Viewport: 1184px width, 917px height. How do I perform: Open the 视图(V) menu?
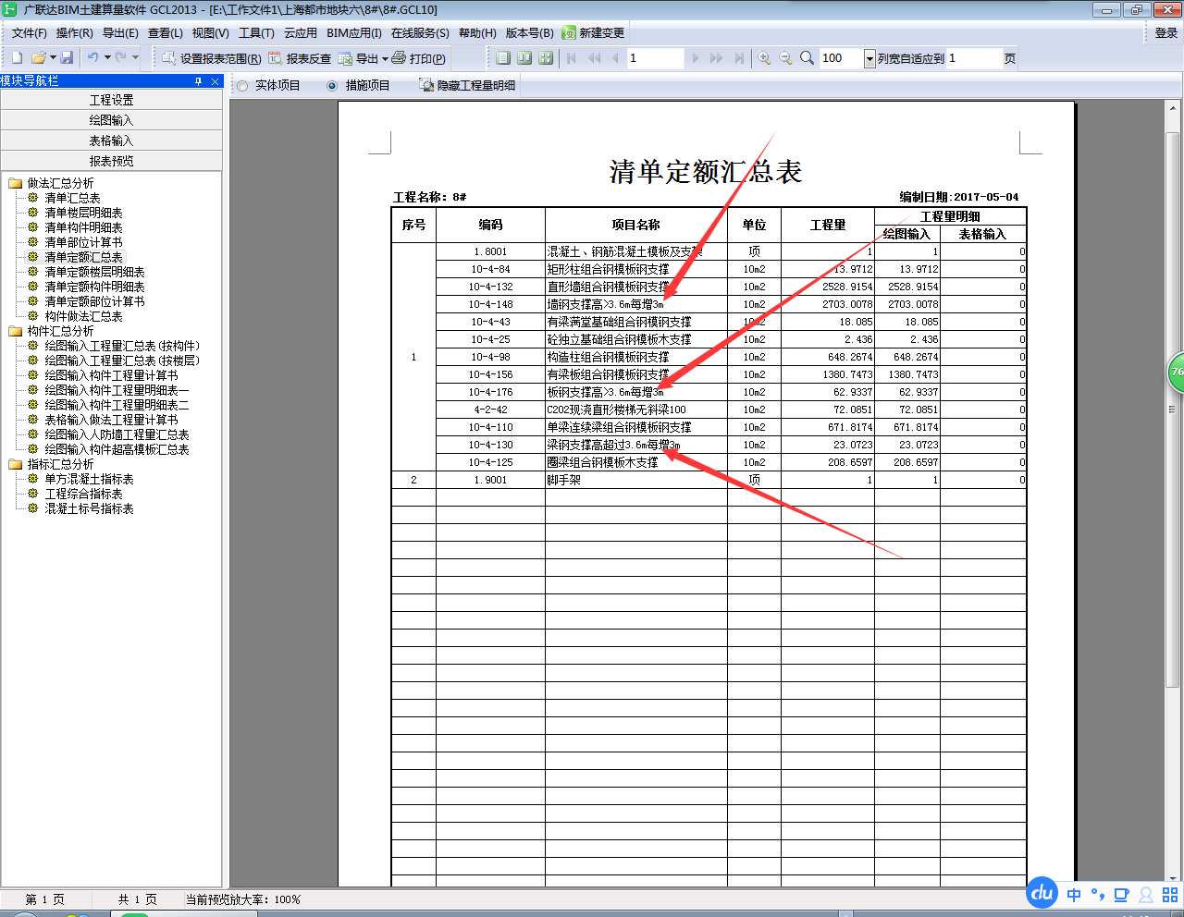point(210,32)
